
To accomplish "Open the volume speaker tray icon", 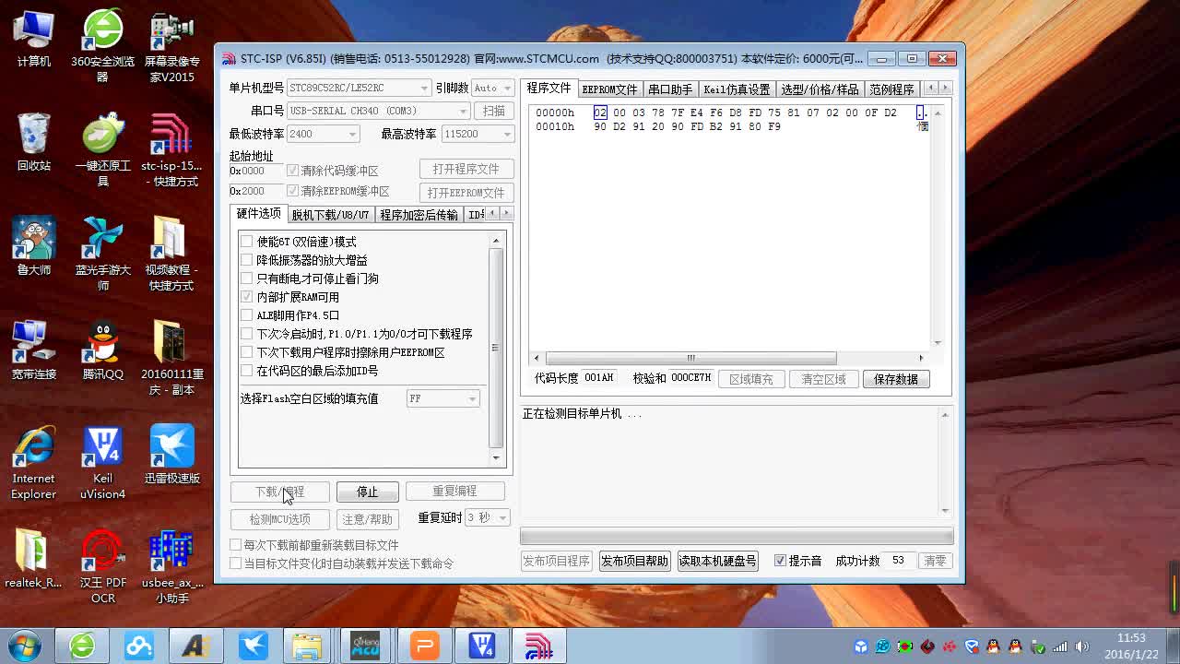I will [x=1082, y=646].
